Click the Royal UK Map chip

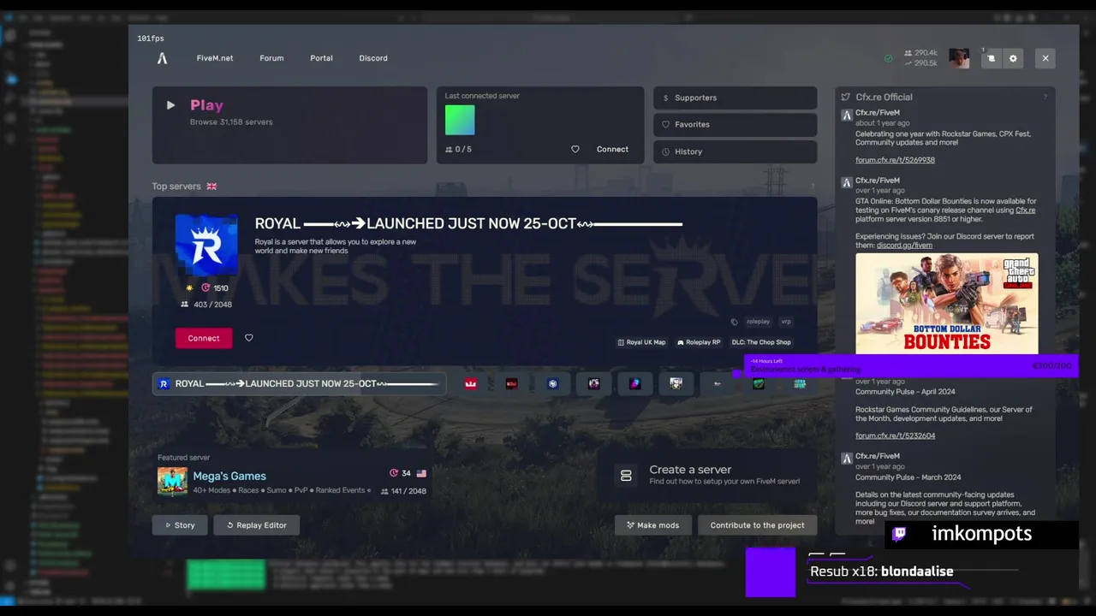coord(641,342)
